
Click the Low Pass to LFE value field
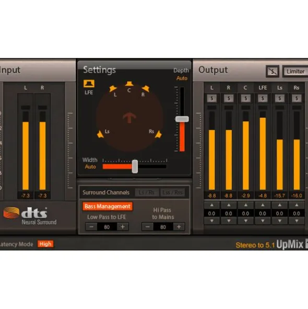pos(107,227)
